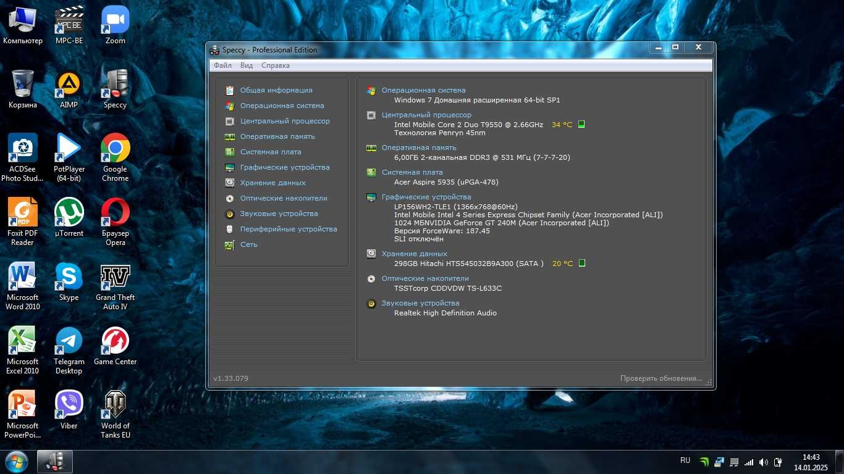This screenshot has width=844, height=474.
Task: Click the Windows flag icon in summary panel
Action: [371, 90]
